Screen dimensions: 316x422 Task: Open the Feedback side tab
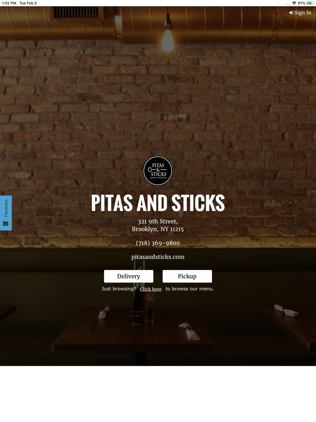(x=6, y=213)
